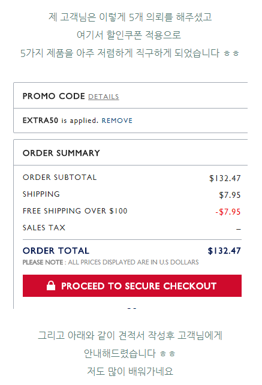Open the promo code DETAILS link

[103, 97]
